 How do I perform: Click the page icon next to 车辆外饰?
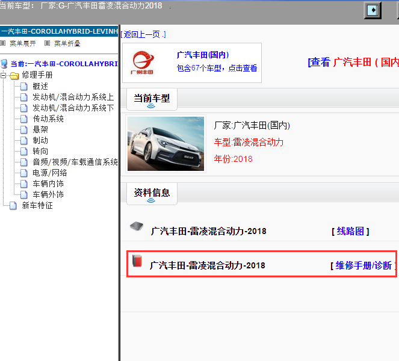24,194
